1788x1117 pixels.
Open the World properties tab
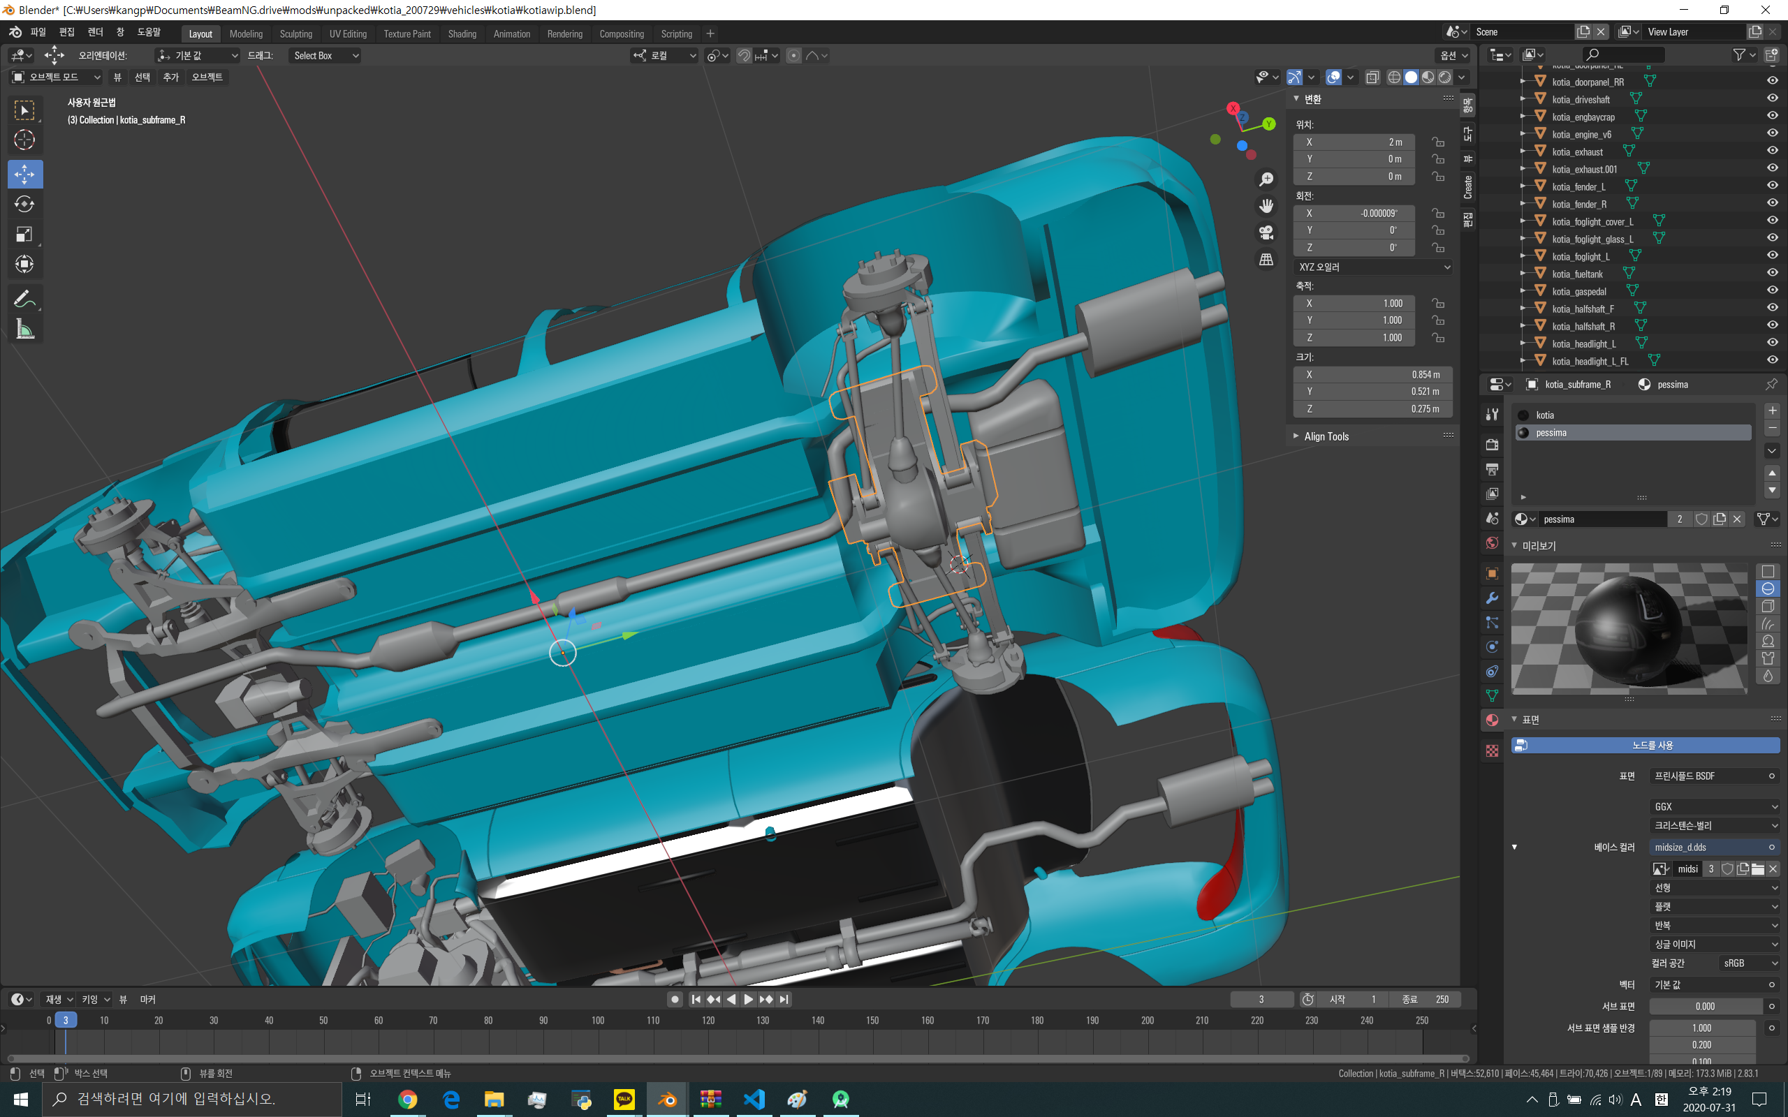[x=1492, y=543]
